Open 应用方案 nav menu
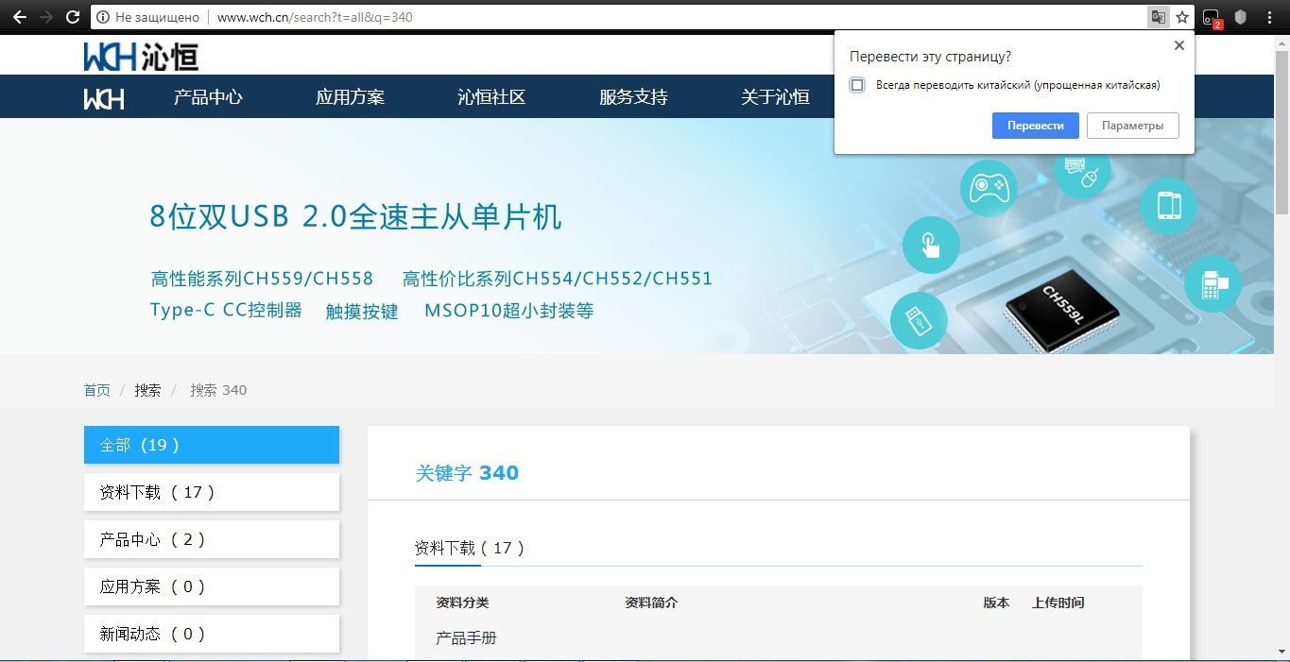Screen dimensions: 1290x662 coord(350,97)
